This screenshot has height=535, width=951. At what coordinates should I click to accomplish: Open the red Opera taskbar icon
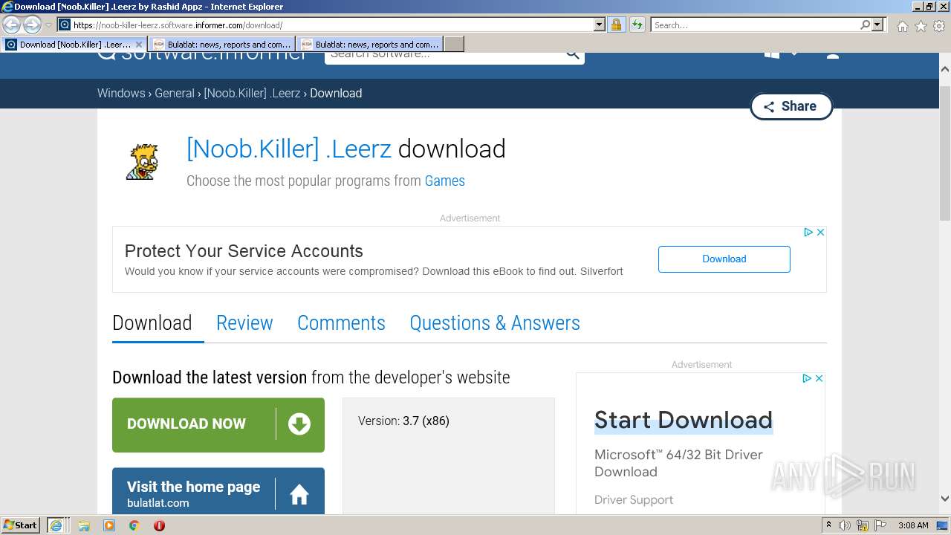click(159, 525)
